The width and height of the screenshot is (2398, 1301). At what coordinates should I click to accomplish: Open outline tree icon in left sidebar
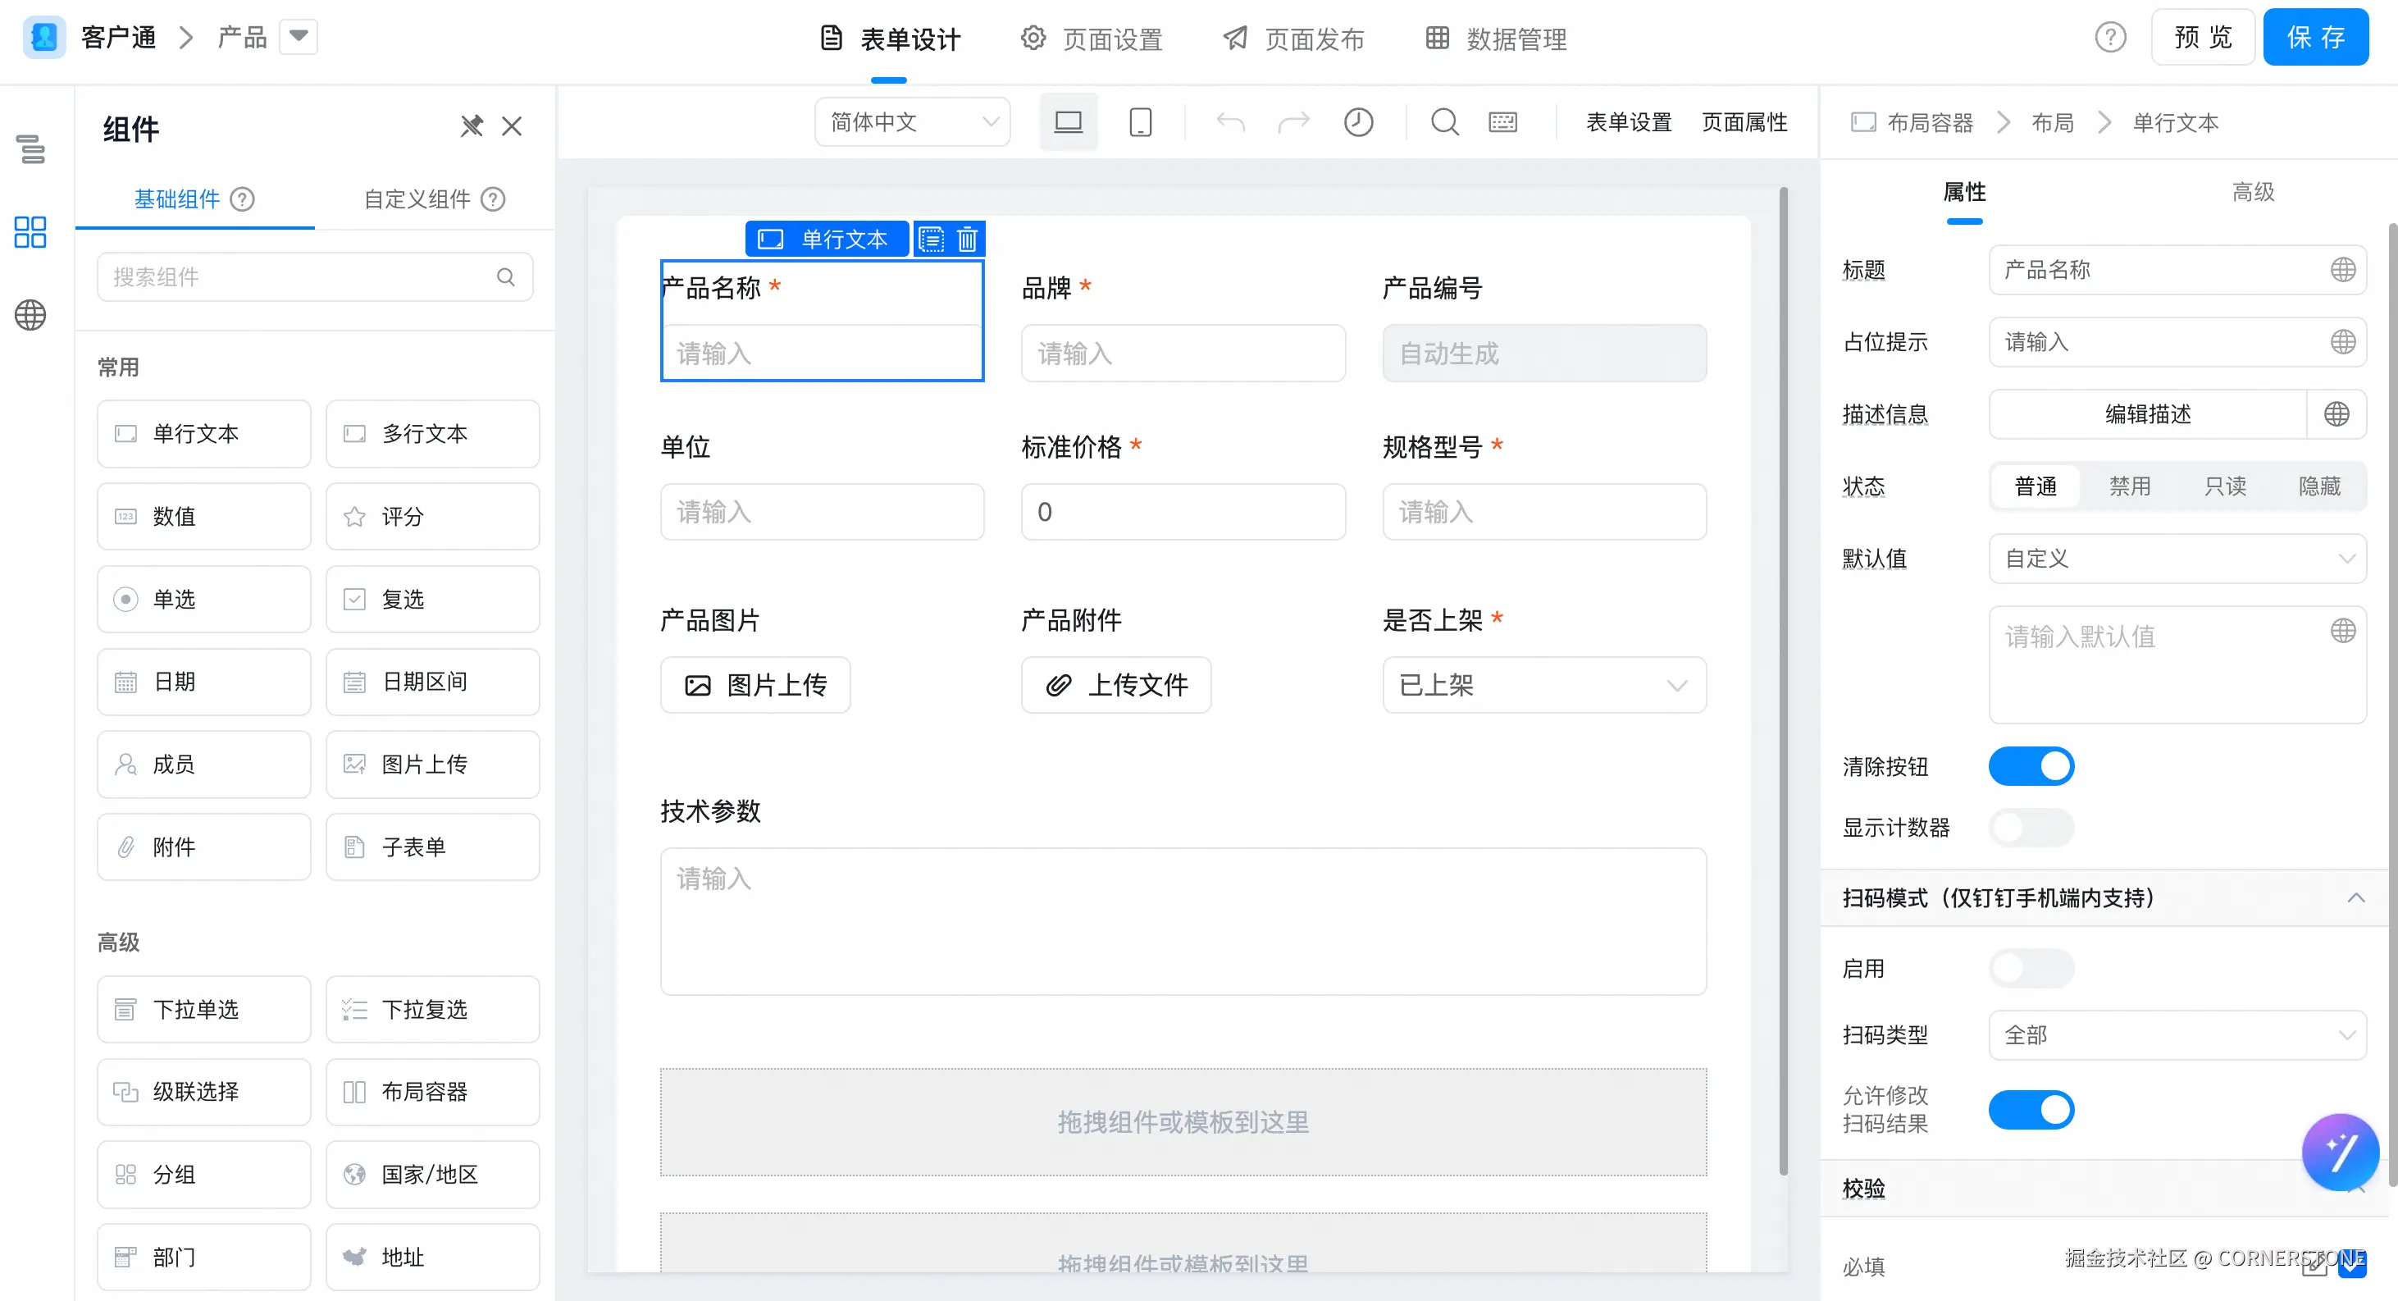[x=30, y=149]
